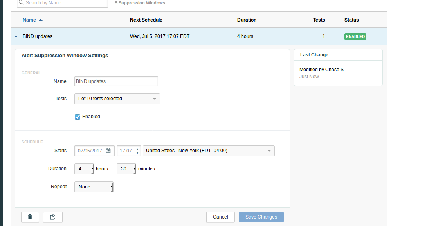Uncheck the Enabled checkbox
Image resolution: width=429 pixels, height=226 pixels.
[x=78, y=117]
